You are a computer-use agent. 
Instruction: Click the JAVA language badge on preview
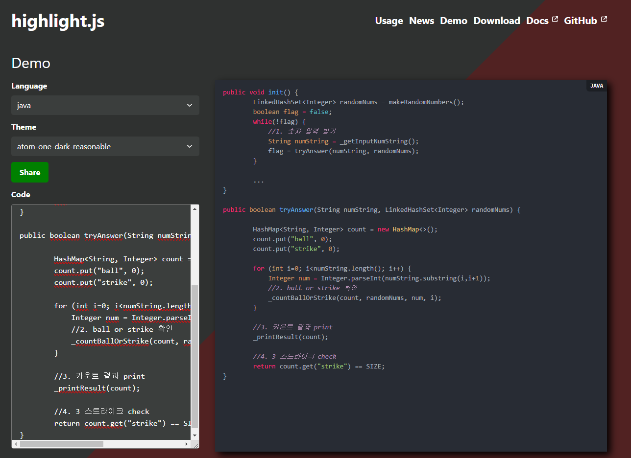coord(597,86)
